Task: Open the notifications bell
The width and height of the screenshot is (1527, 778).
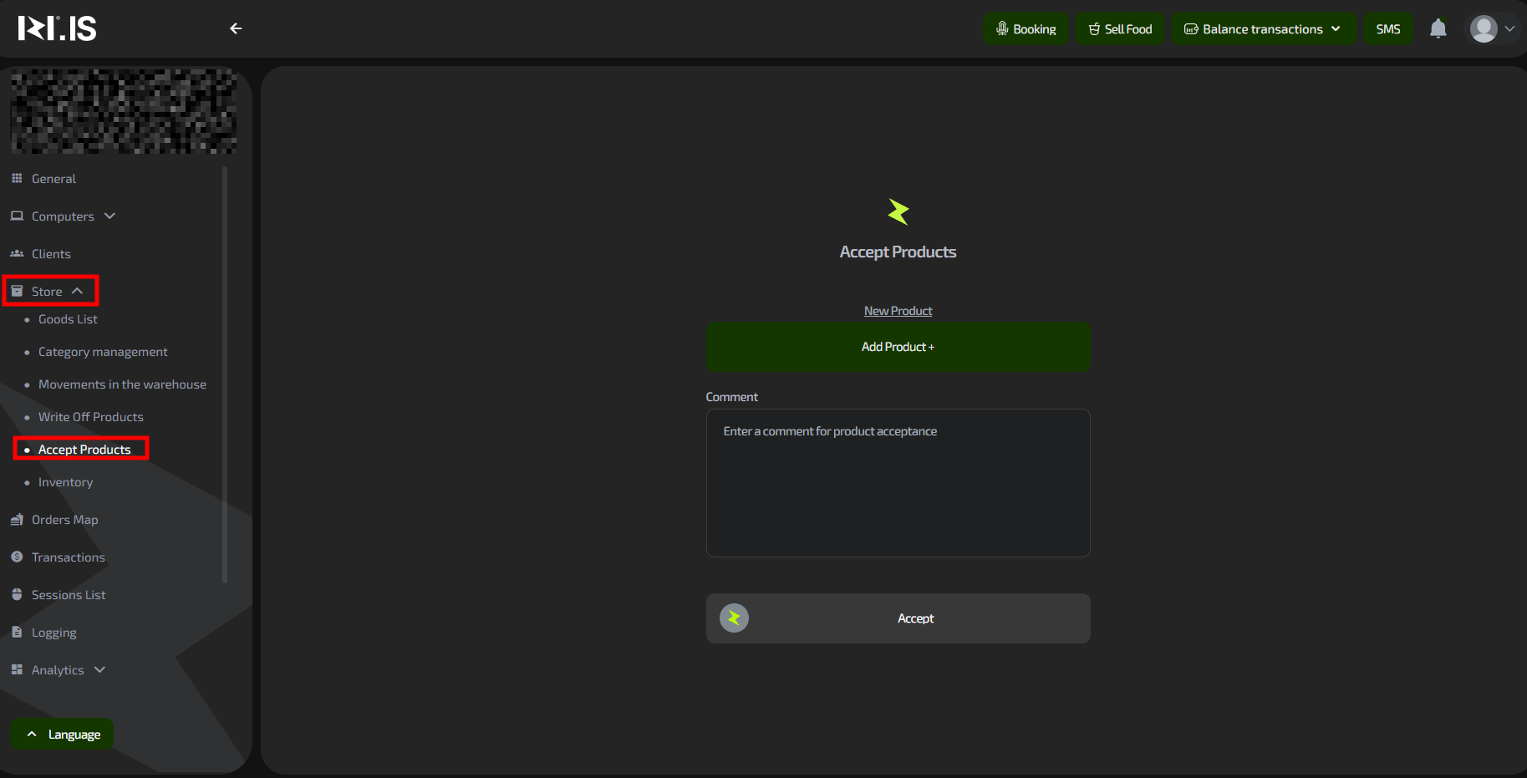Action: click(x=1438, y=29)
